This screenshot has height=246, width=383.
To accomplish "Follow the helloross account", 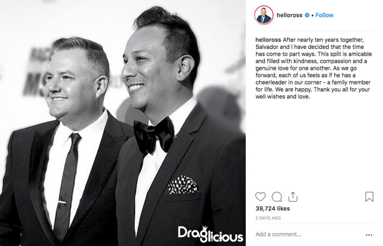I will click(x=324, y=15).
